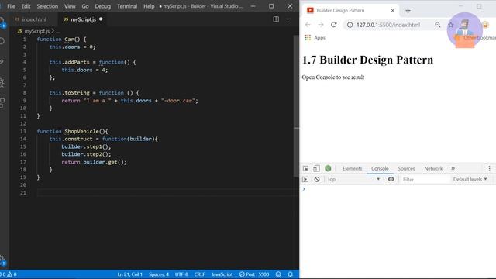This screenshot has width=496, height=279.
Task: Select encoding UTF-8 in status bar
Action: point(181,274)
